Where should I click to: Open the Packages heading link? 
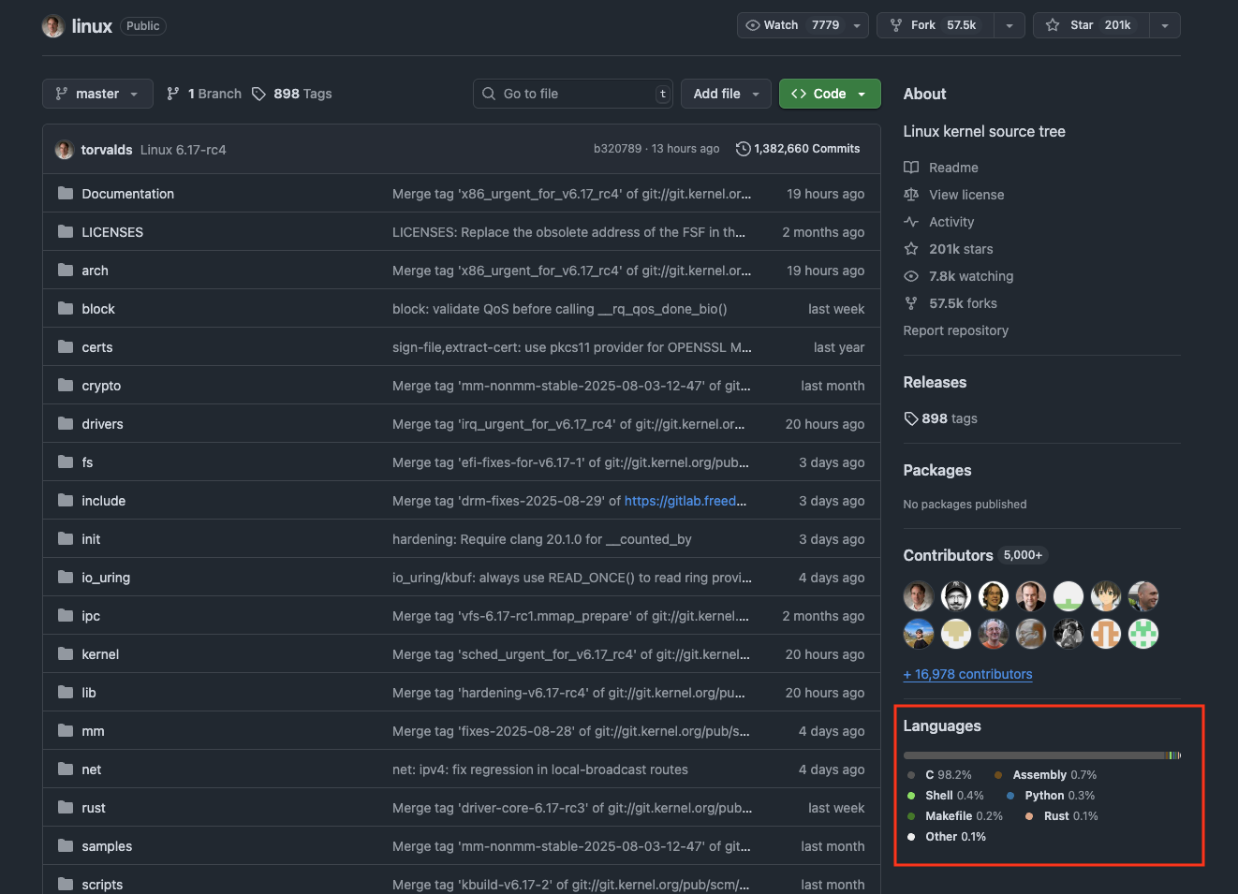[937, 470]
